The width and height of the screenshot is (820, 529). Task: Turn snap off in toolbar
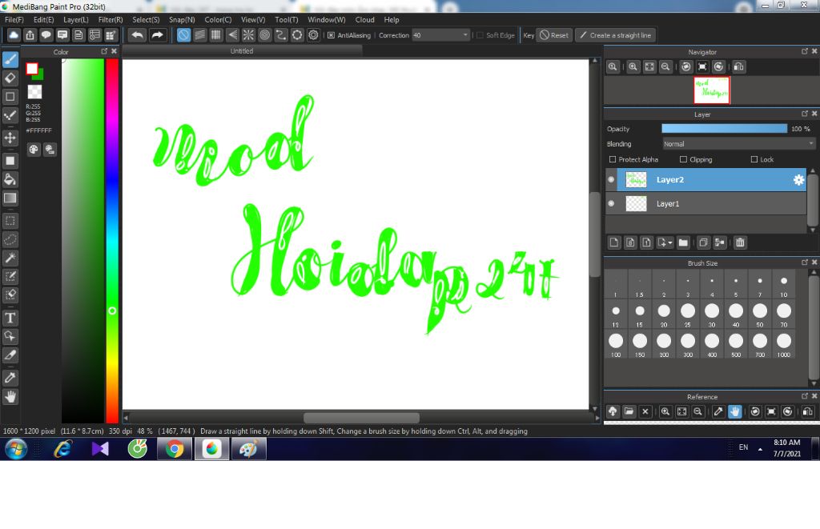point(183,35)
